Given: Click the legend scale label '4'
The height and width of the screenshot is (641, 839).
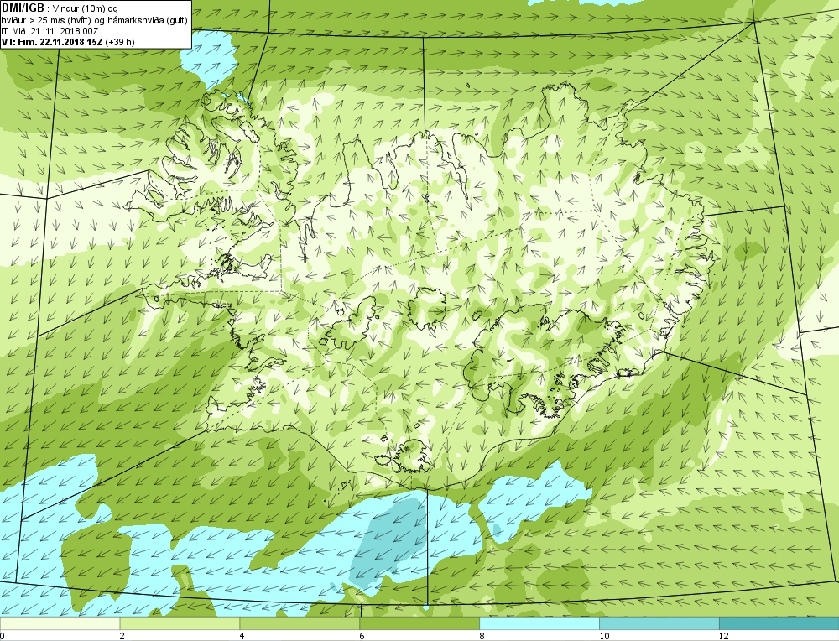Looking at the screenshot, I should [x=242, y=636].
